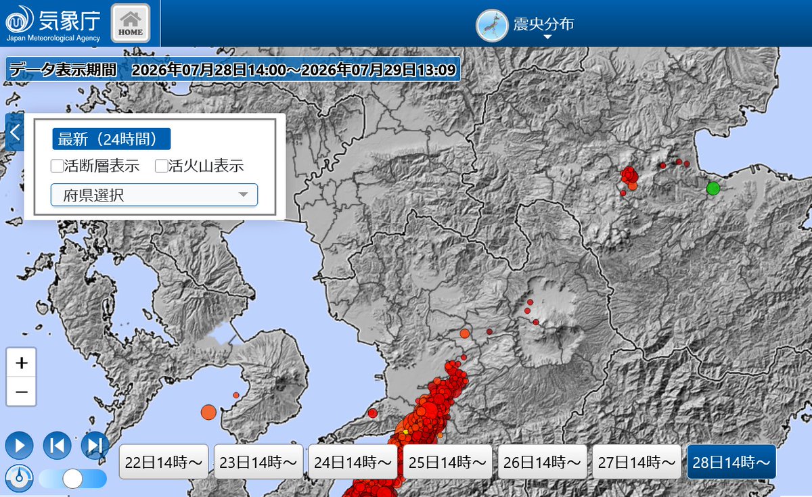Viewport: 812px width, 497px height.
Task: Step forward to the next period
Action: (x=95, y=446)
